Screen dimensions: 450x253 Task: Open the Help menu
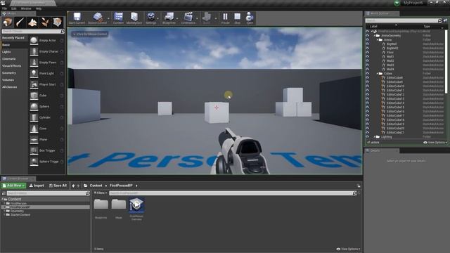click(39, 8)
